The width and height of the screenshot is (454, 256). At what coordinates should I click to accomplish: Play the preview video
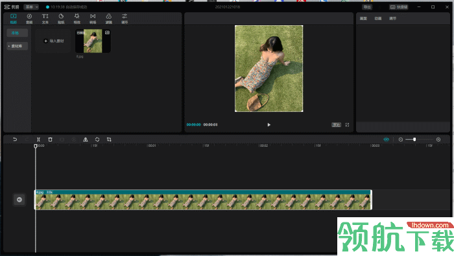269,125
